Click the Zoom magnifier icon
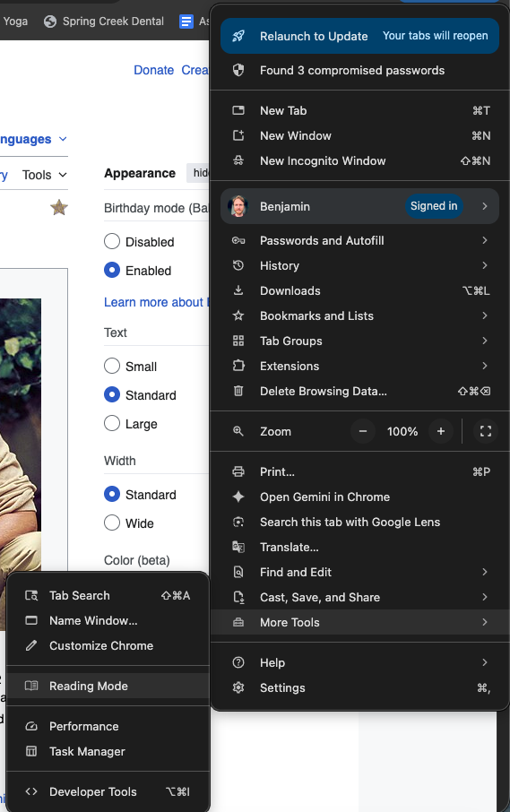This screenshot has height=812, width=510. point(238,431)
